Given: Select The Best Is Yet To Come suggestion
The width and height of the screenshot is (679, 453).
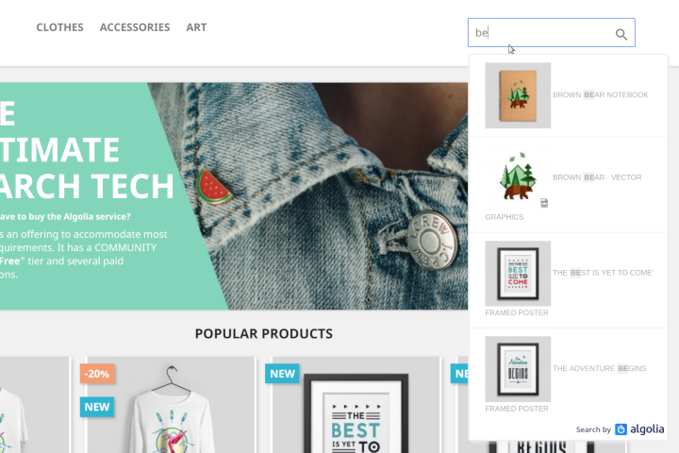Looking at the screenshot, I should pyautogui.click(x=568, y=280).
